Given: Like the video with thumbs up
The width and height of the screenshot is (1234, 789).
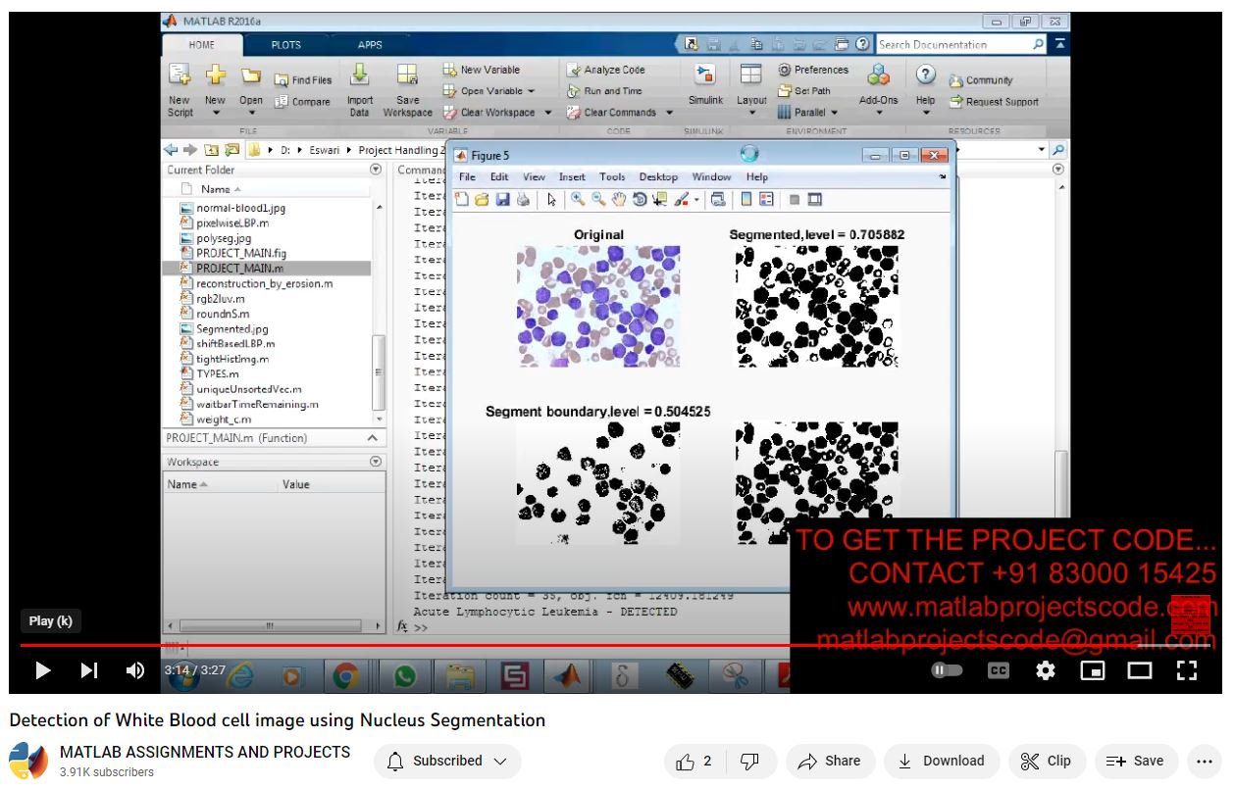Looking at the screenshot, I should tap(693, 761).
